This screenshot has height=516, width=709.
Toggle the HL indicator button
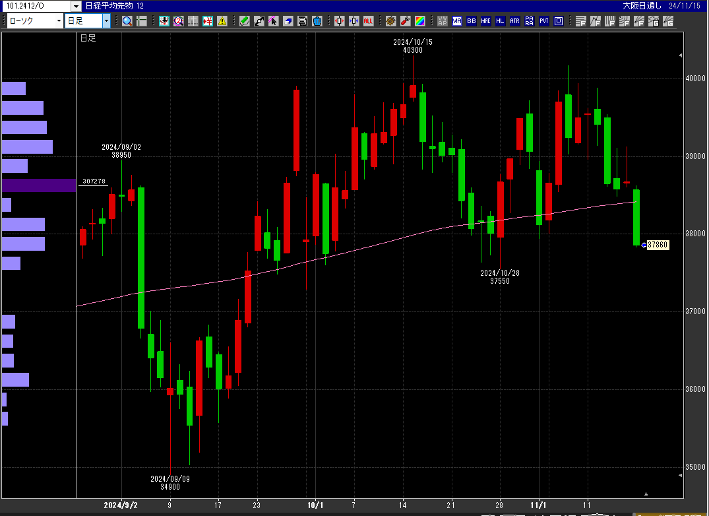tap(500, 21)
